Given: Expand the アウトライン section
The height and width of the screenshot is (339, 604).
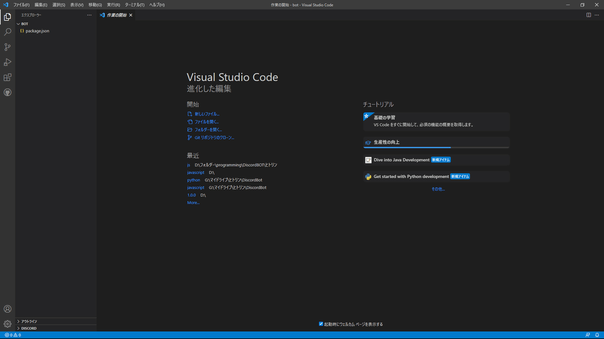Looking at the screenshot, I should 29,321.
